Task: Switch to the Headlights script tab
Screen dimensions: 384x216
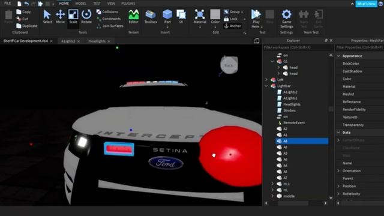Action: (x=97, y=41)
